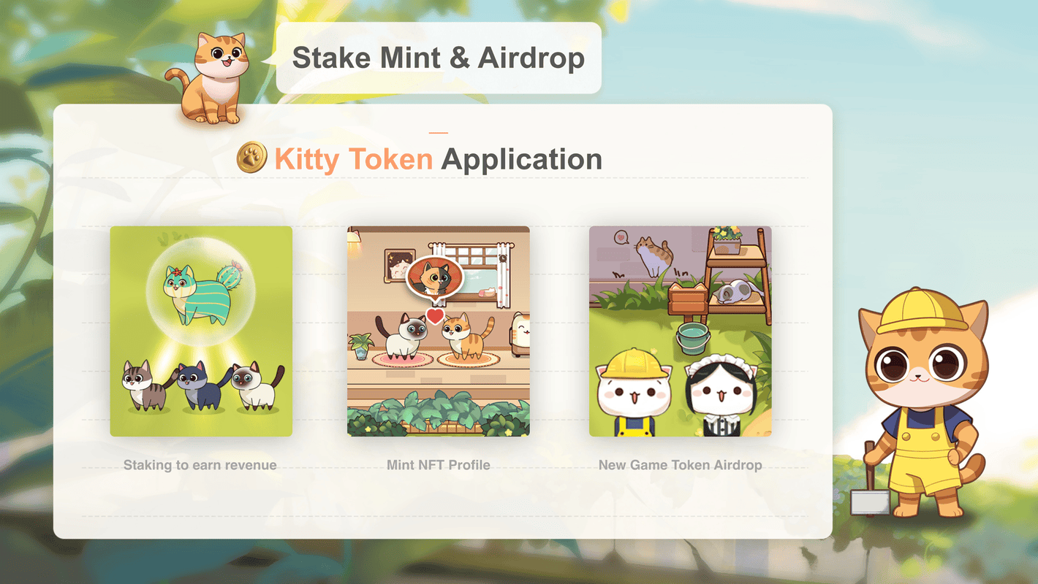Click the calico cat speech bubble

pos(435,278)
